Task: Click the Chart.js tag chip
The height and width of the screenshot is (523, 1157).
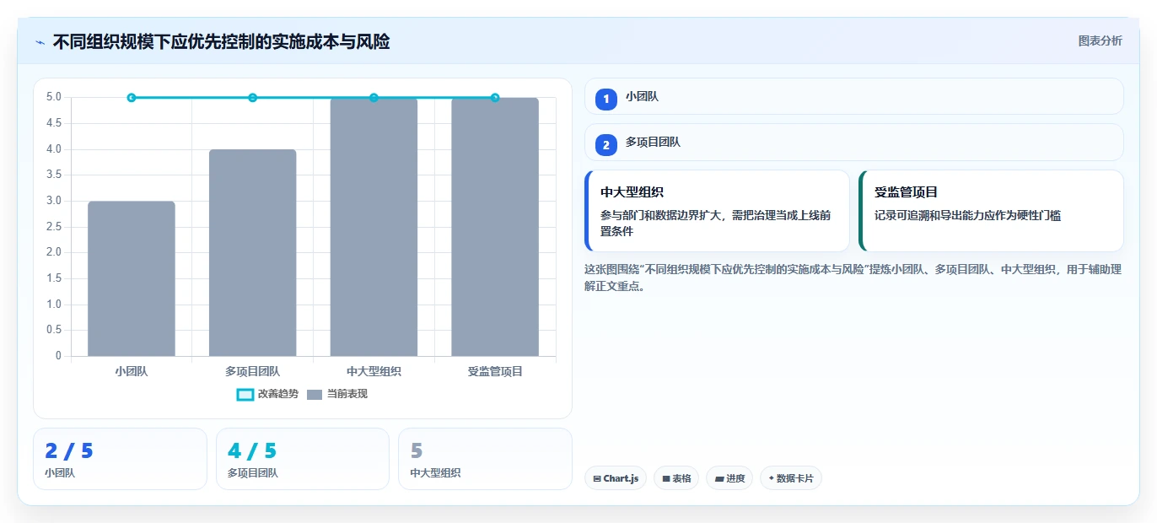Action: [x=615, y=478]
